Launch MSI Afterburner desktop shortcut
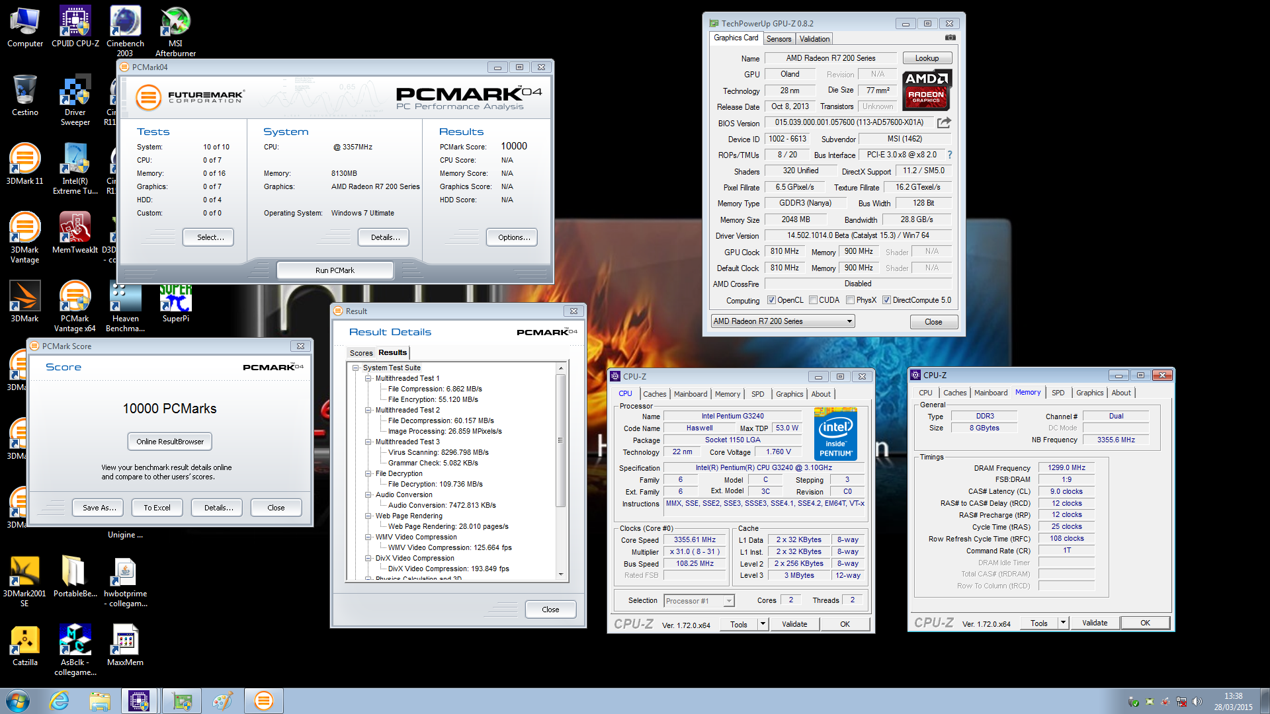 pyautogui.click(x=175, y=32)
